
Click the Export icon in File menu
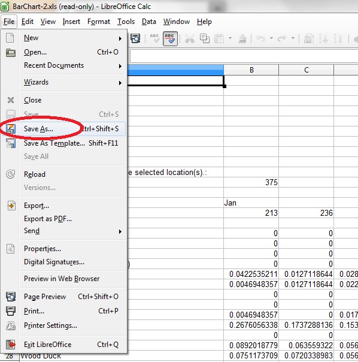tap(11, 206)
